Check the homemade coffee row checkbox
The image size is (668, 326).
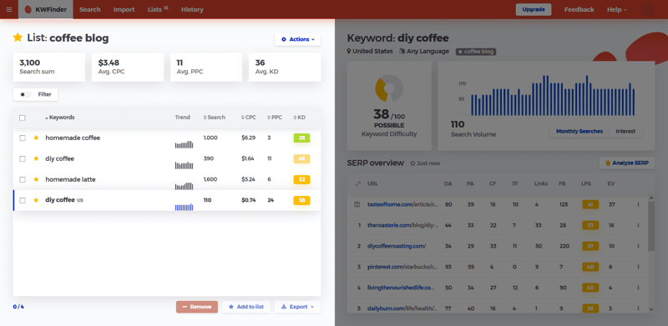coord(23,138)
